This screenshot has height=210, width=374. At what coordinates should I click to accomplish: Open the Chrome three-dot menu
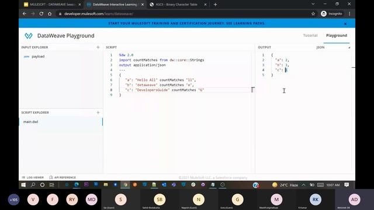(x=349, y=14)
